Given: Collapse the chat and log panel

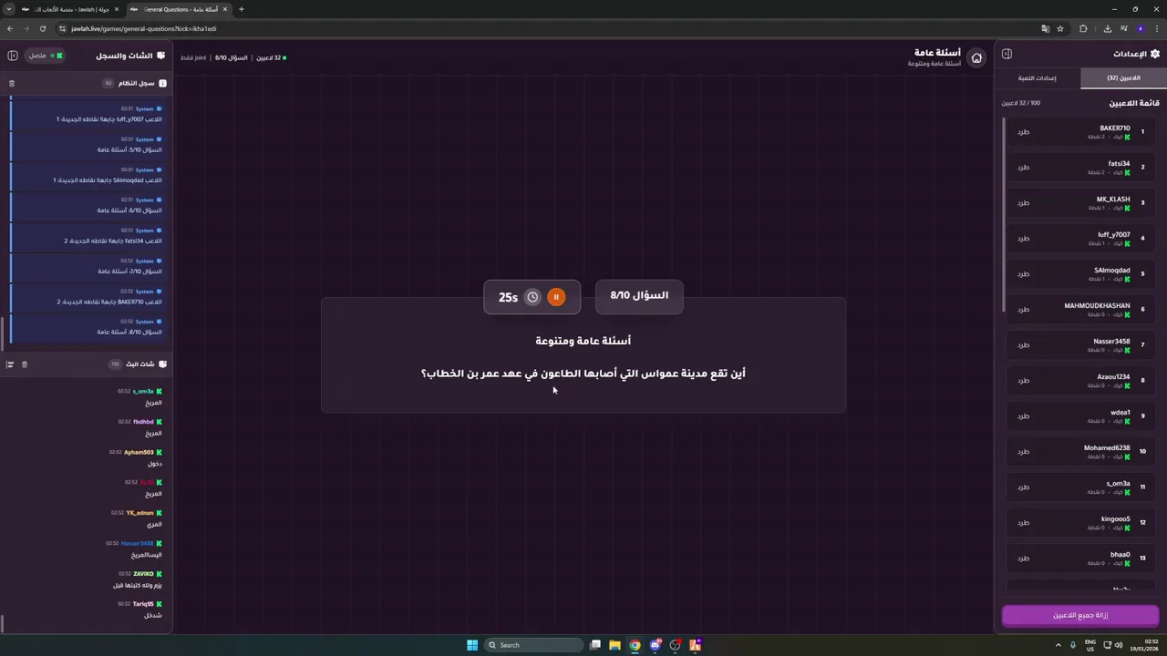Looking at the screenshot, I should [13, 56].
